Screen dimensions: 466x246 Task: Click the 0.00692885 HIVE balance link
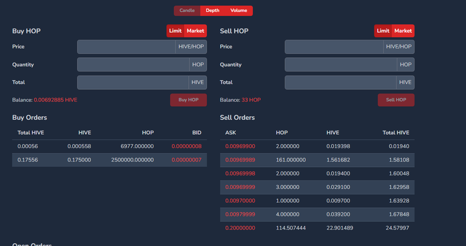click(x=56, y=100)
